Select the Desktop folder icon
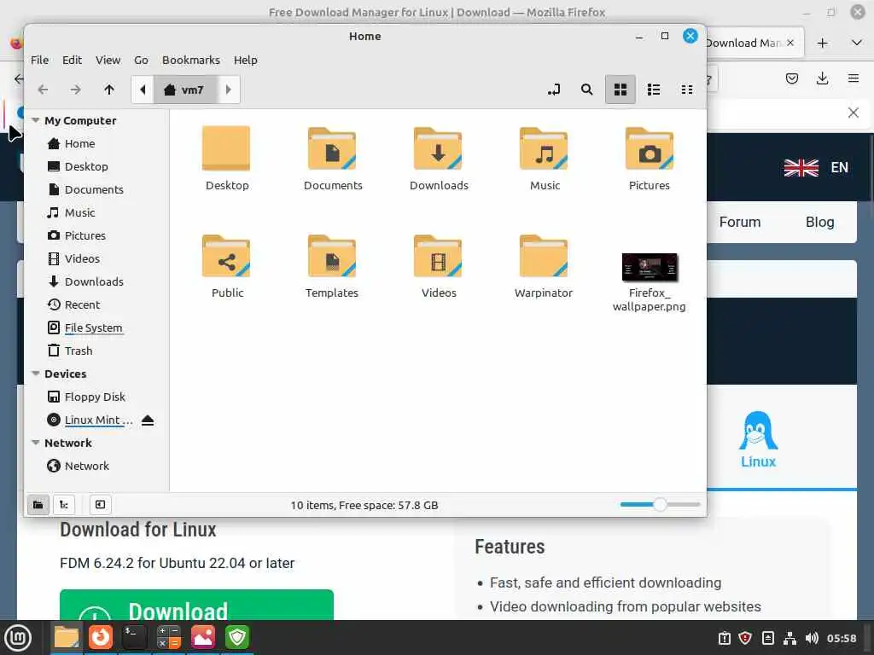Image resolution: width=874 pixels, height=655 pixels. [x=226, y=148]
